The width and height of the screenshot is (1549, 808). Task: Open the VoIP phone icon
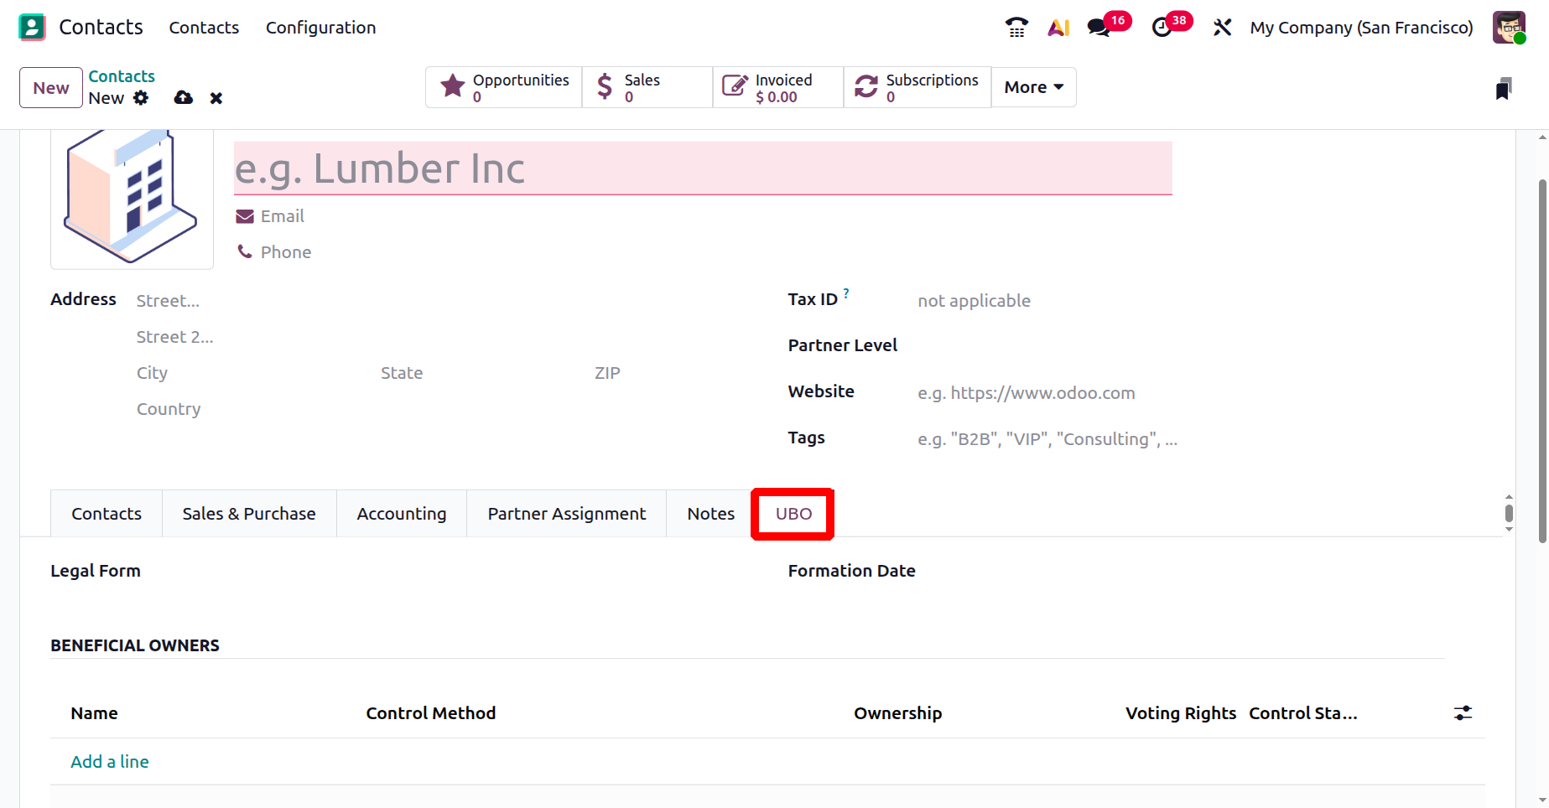tap(1016, 28)
